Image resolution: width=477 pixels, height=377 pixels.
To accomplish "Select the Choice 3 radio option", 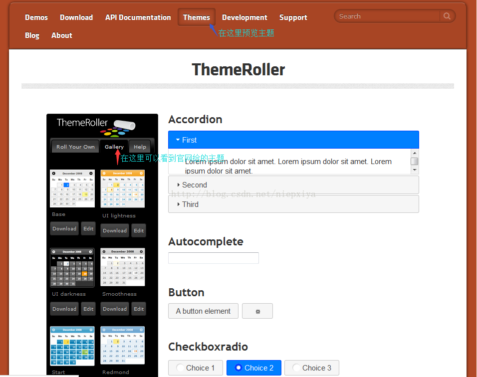I will tap(312, 368).
